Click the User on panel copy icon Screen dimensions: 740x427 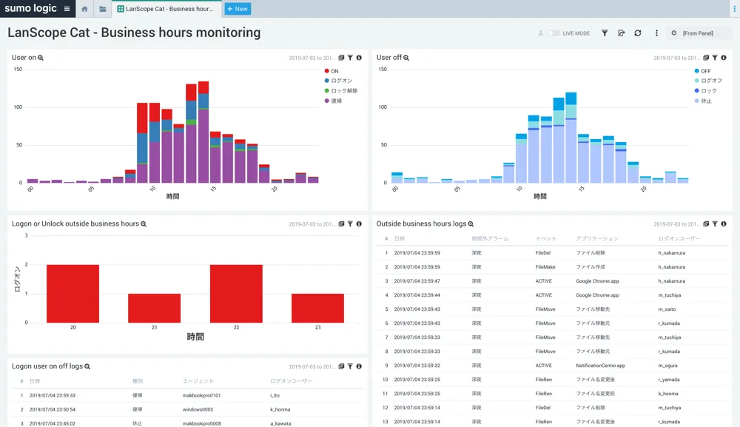(x=341, y=58)
